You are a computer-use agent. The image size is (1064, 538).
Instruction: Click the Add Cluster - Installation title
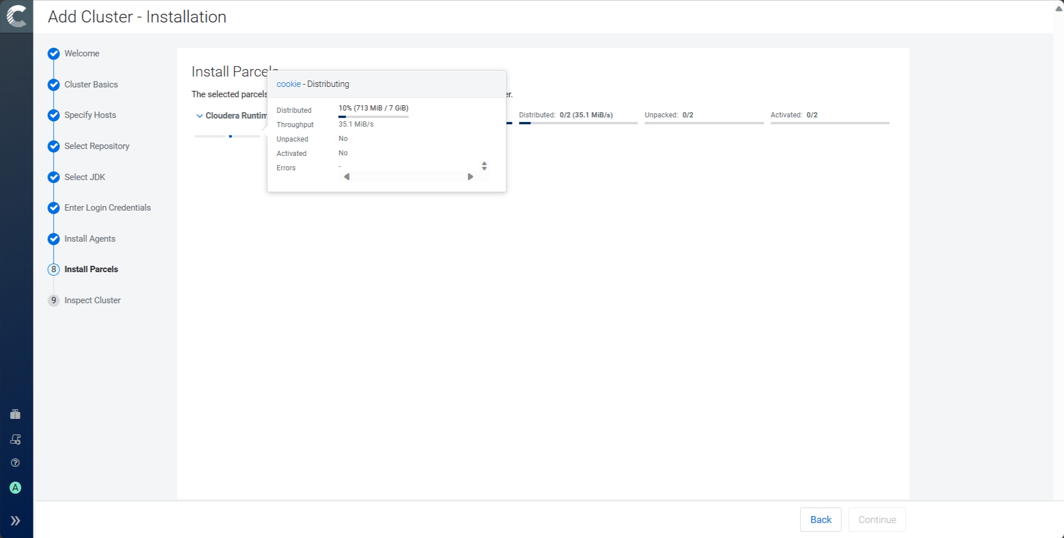pos(137,17)
